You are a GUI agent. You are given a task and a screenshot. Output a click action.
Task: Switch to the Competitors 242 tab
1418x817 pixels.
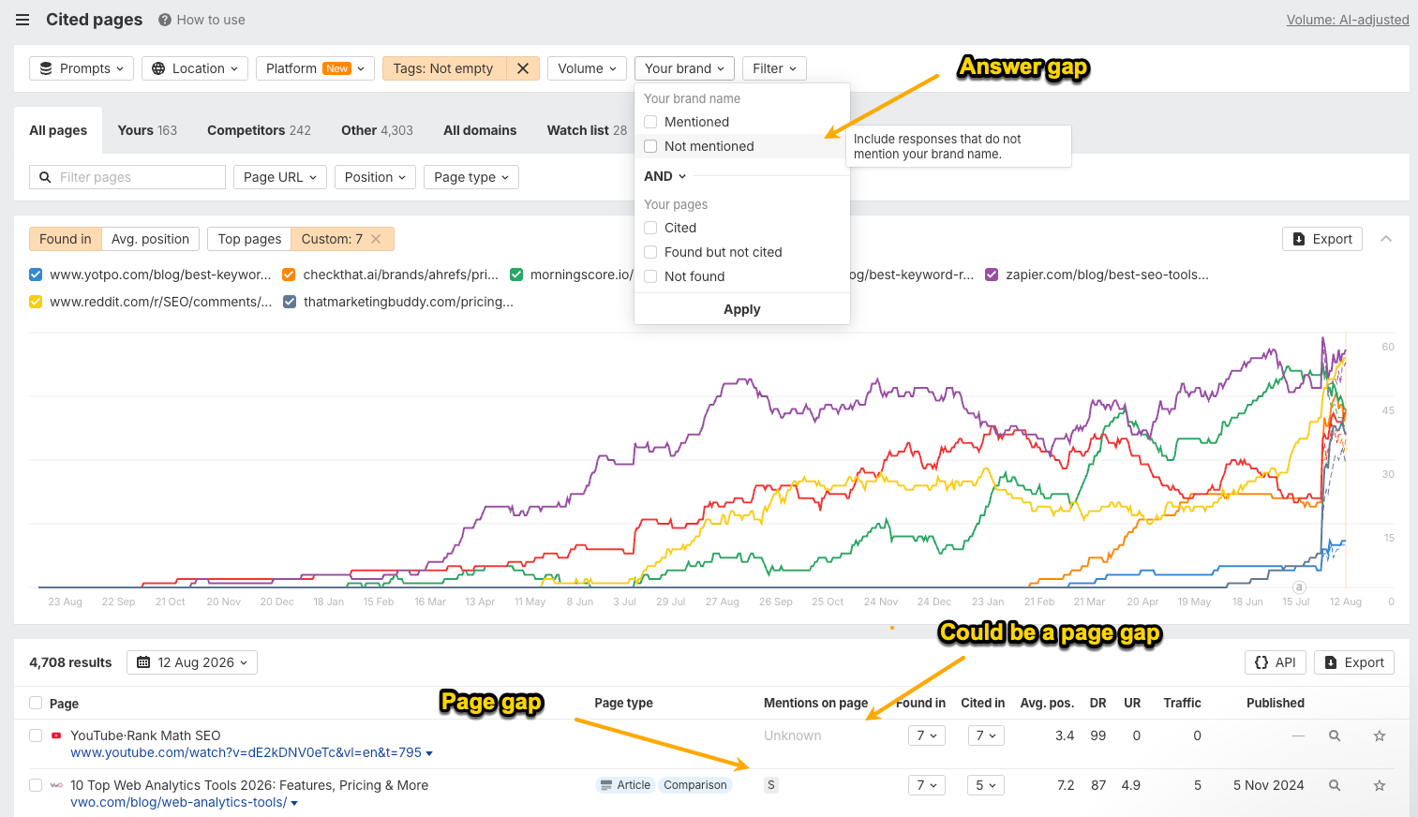(x=259, y=130)
